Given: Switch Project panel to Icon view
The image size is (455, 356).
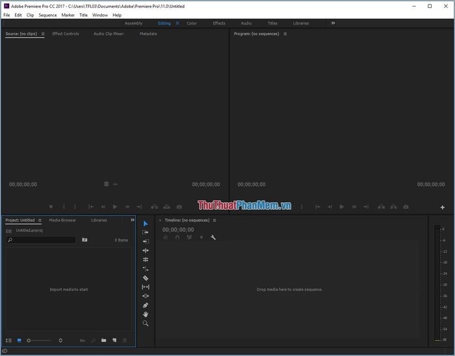Looking at the screenshot, I should pyautogui.click(x=19, y=340).
